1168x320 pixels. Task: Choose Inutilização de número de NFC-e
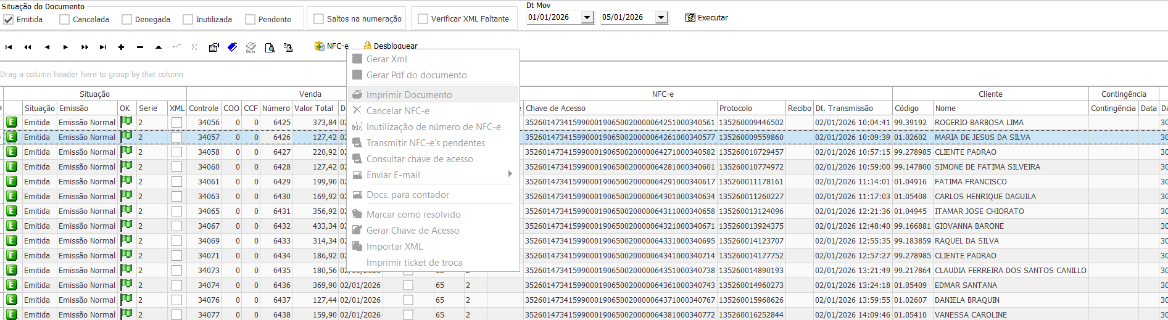coord(433,126)
